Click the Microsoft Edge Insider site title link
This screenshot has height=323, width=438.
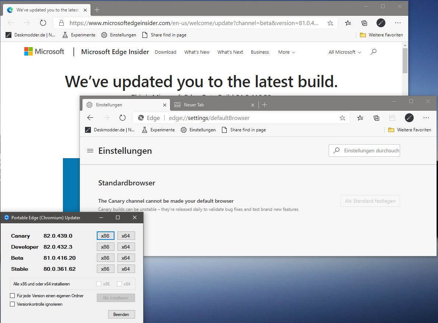click(115, 52)
